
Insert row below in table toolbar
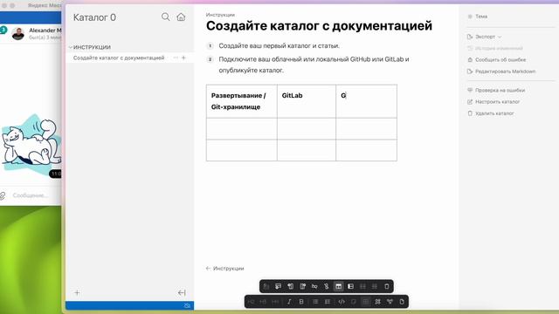278,286
